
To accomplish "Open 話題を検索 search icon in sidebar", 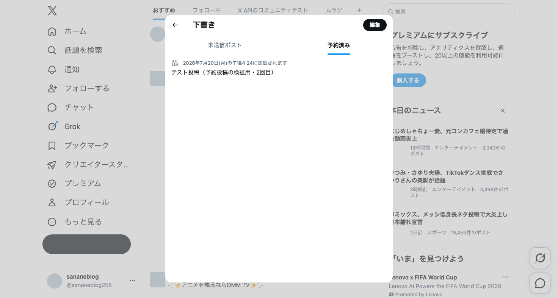I will click(52, 50).
